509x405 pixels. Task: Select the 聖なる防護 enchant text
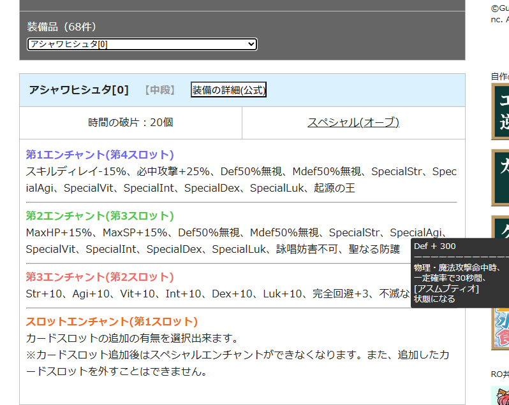click(374, 249)
